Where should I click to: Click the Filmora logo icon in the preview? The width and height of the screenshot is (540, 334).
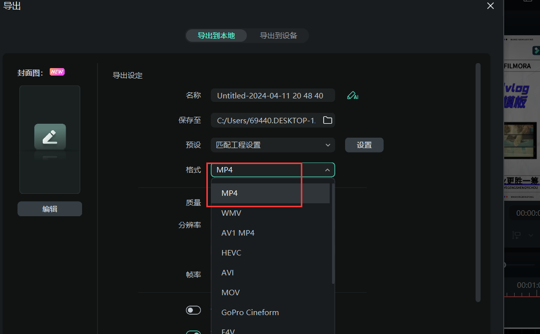[536, 50]
